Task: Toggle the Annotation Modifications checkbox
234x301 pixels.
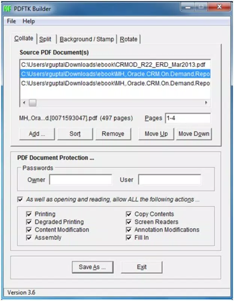Action: point(128,230)
